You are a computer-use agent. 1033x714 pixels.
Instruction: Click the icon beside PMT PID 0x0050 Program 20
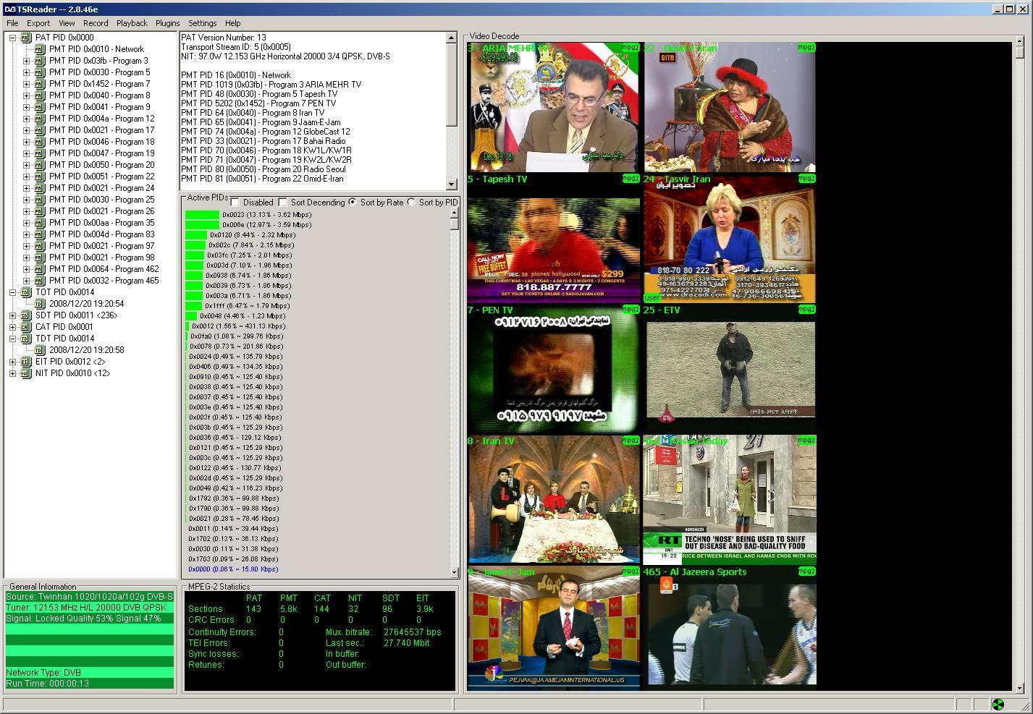(x=40, y=165)
